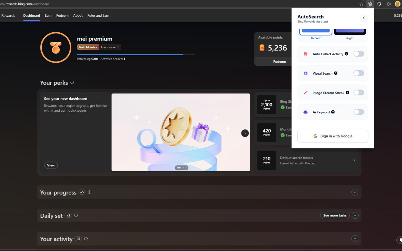Image resolution: width=402 pixels, height=251 pixels.
Task: Enable the Visual Search toggle
Action: tap(359, 73)
